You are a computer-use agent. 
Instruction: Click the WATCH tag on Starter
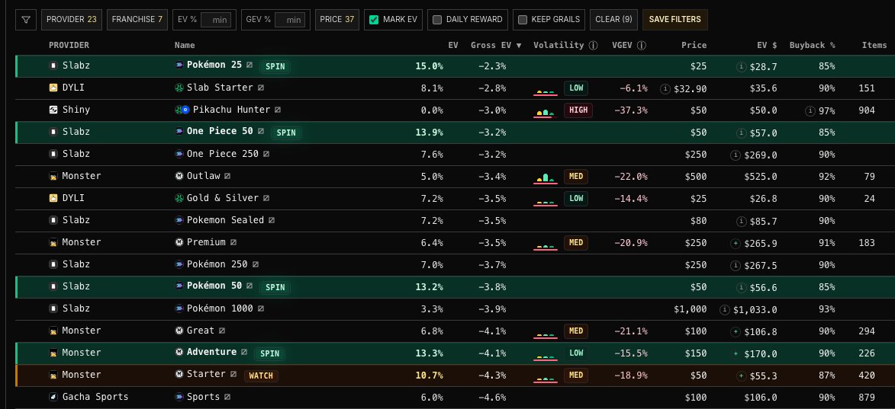[x=261, y=375]
